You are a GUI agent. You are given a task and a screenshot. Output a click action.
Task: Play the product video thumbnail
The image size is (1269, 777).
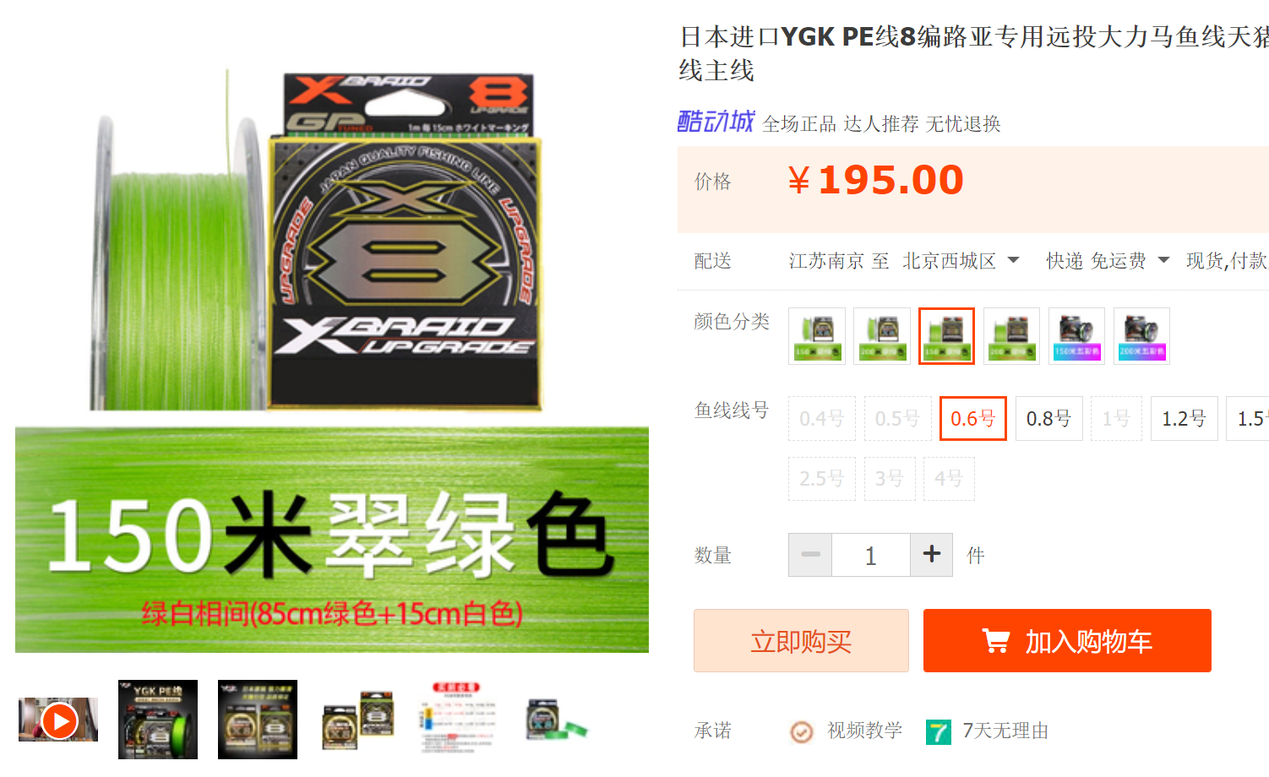[x=58, y=720]
